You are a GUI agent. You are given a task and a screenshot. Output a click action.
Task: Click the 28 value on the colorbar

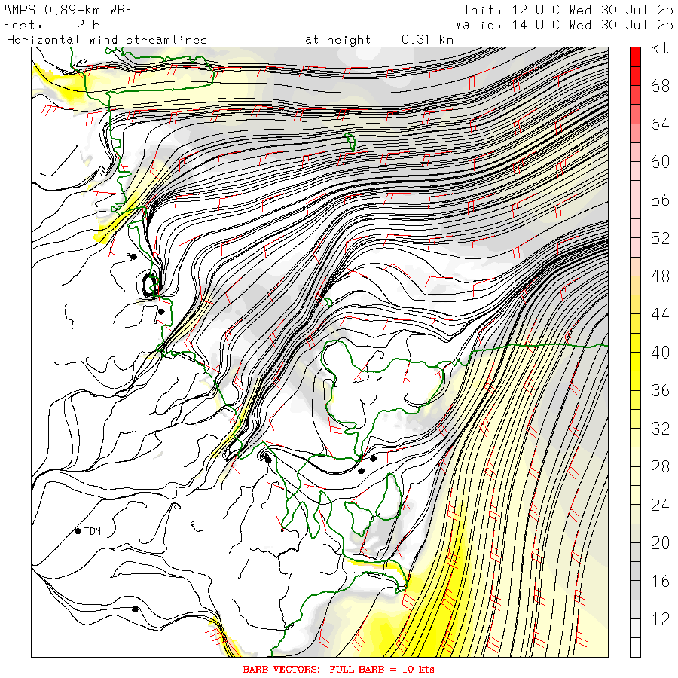click(x=660, y=466)
